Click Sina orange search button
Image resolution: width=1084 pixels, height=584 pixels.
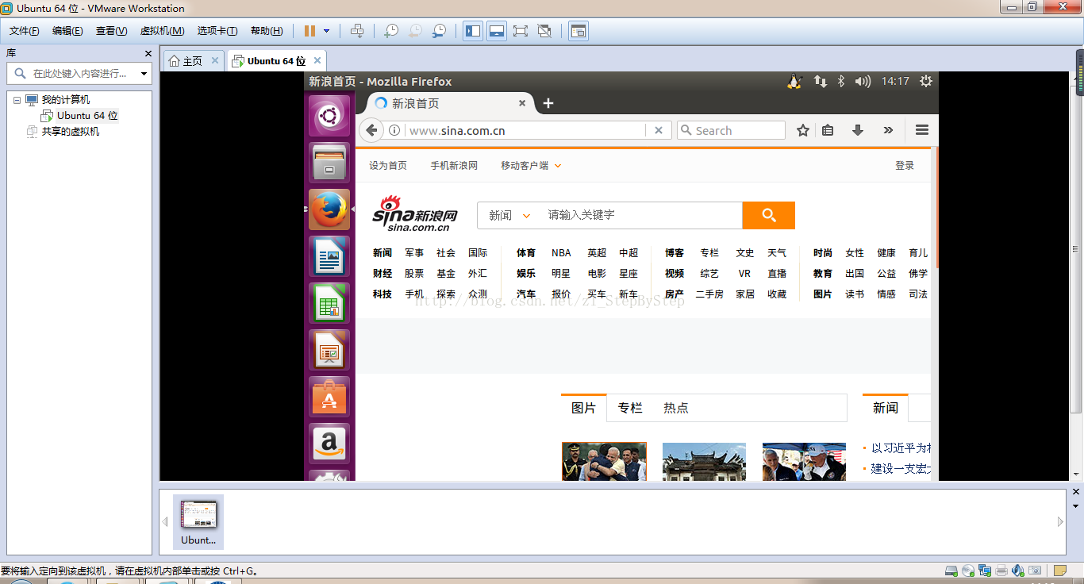[x=768, y=215]
